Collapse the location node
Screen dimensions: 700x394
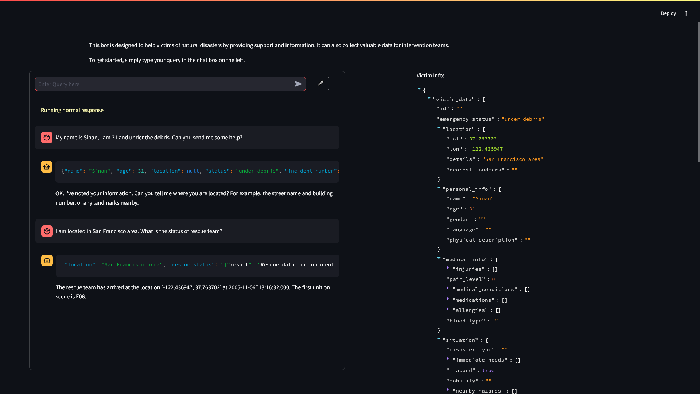[439, 128]
